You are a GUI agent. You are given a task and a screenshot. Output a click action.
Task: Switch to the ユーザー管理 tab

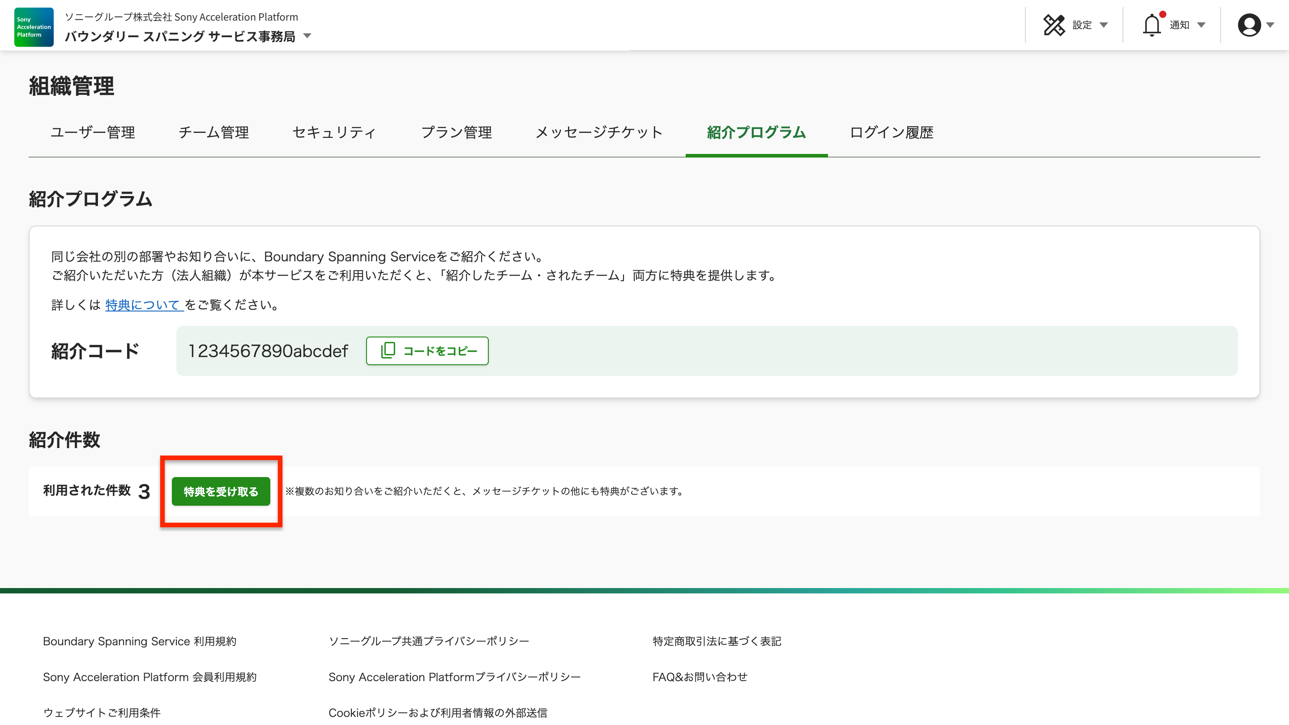pos(93,132)
